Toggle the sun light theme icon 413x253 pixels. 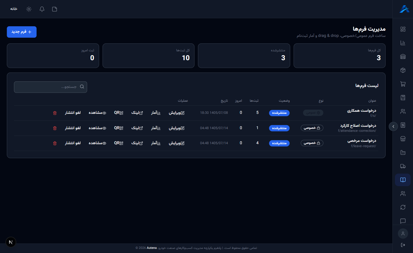29,9
